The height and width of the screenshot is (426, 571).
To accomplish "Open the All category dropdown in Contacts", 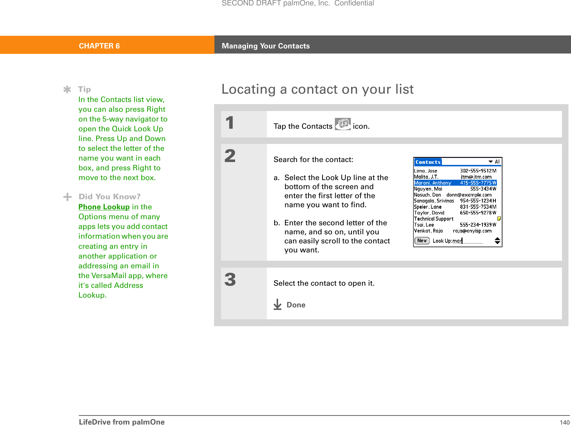I will coord(494,162).
